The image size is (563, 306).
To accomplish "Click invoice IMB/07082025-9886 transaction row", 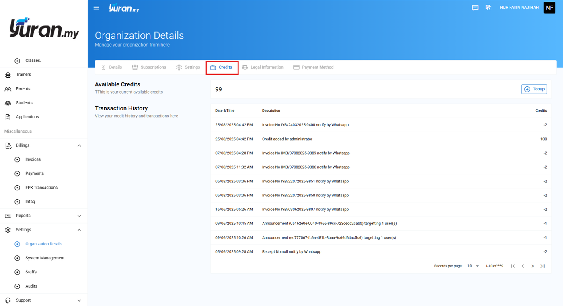I will [x=381, y=167].
